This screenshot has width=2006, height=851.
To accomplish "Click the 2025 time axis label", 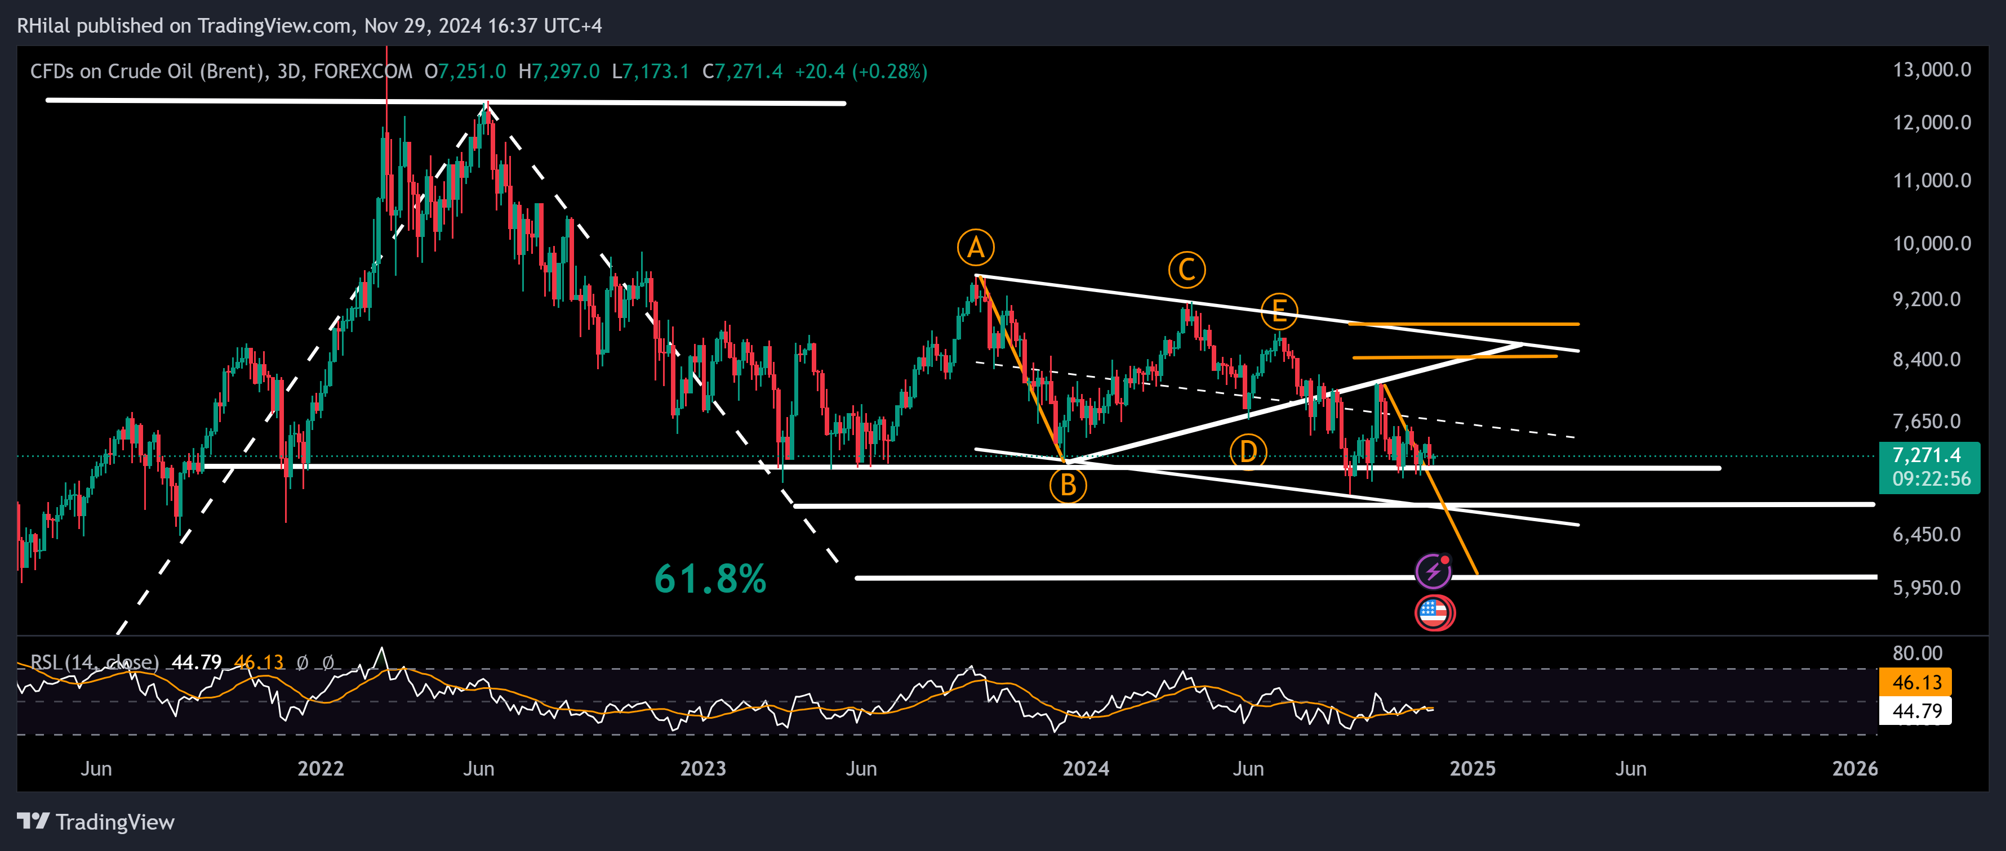I will pos(1473,768).
